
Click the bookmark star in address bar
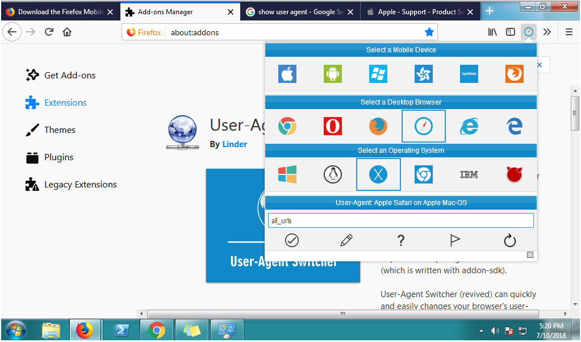pos(429,32)
